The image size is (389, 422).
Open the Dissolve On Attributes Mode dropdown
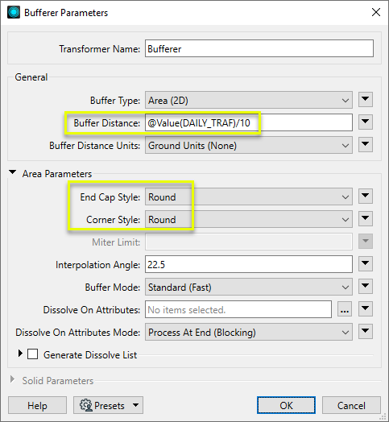[x=249, y=332]
